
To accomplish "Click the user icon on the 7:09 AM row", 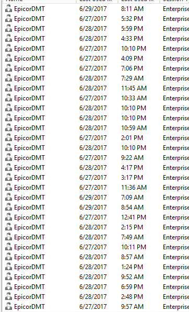I will pyautogui.click(x=8, y=198).
